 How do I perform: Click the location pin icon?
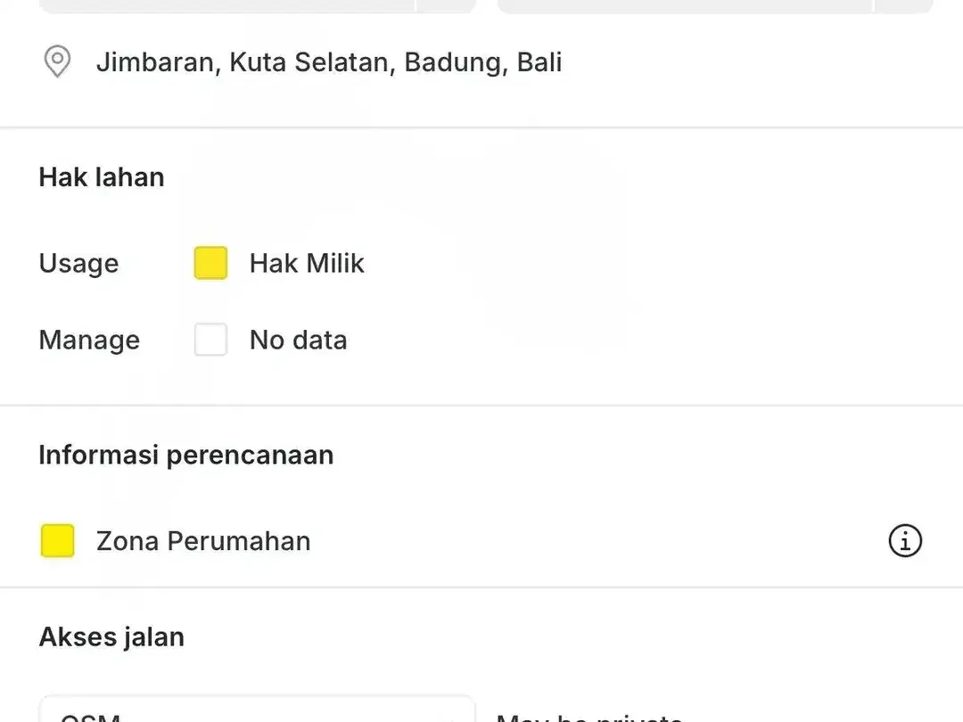[57, 62]
